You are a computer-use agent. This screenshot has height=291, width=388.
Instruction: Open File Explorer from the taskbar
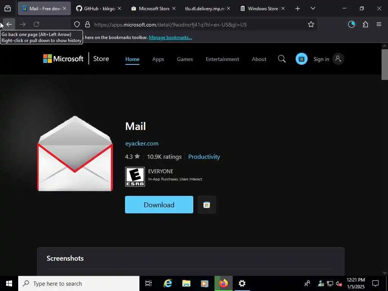[x=186, y=283]
